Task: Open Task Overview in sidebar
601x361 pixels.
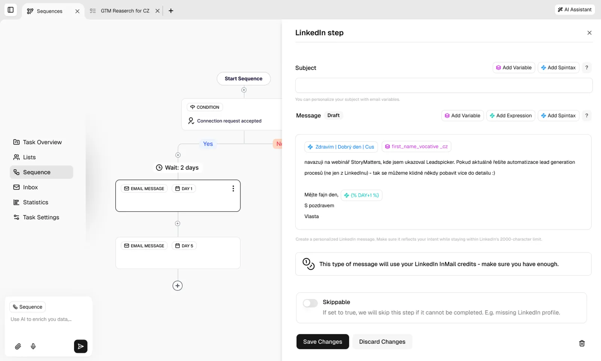Action: 38,142
